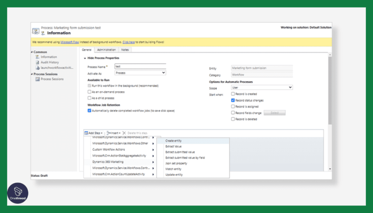
Task: Expand the Custom Workflow Actions submenu arrow
Action: click(x=153, y=150)
